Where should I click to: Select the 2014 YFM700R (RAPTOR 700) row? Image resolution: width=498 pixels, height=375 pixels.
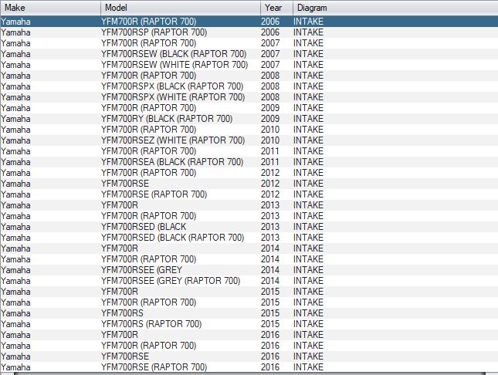point(249,258)
